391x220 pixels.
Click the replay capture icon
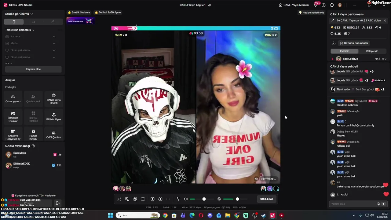160,199
